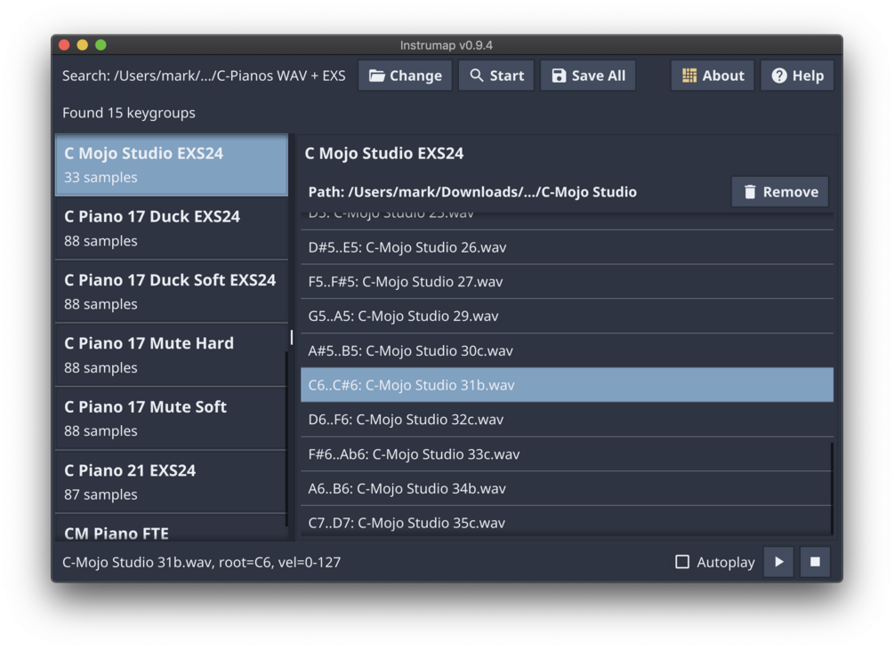Select sample A#5..B5 C-Mojo Studio 30c.wav

pyautogui.click(x=567, y=351)
